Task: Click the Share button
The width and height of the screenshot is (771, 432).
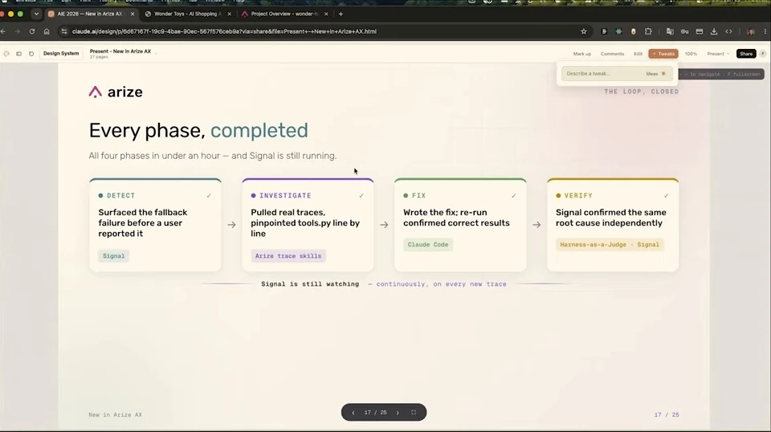Action: tap(746, 54)
